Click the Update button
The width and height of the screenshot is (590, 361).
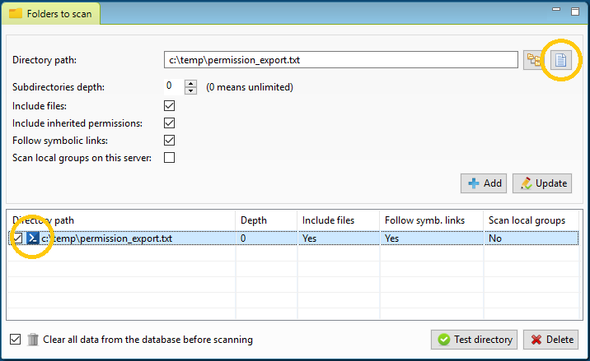tap(542, 183)
